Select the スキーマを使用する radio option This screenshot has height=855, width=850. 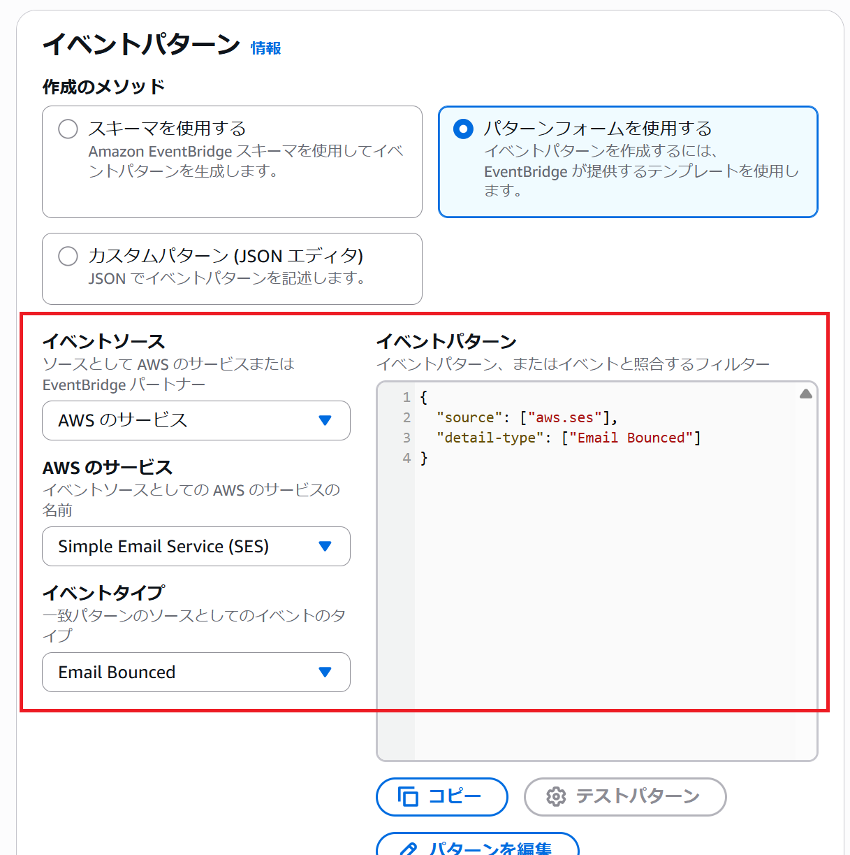click(68, 129)
